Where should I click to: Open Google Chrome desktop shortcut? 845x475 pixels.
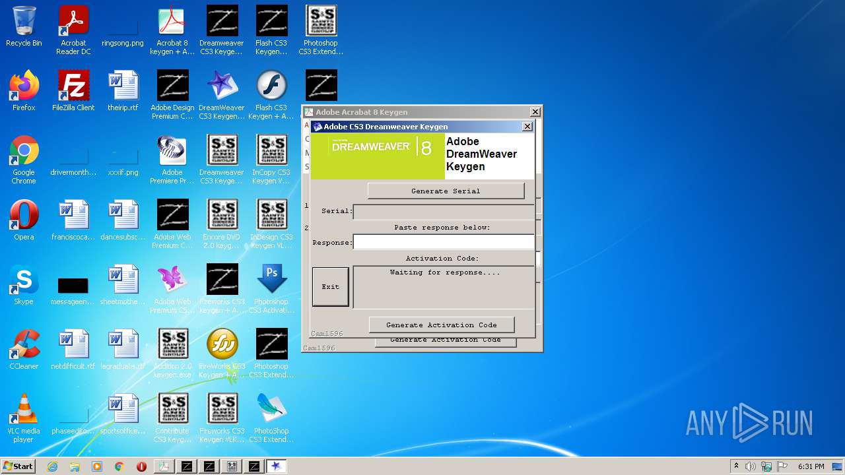(24, 160)
